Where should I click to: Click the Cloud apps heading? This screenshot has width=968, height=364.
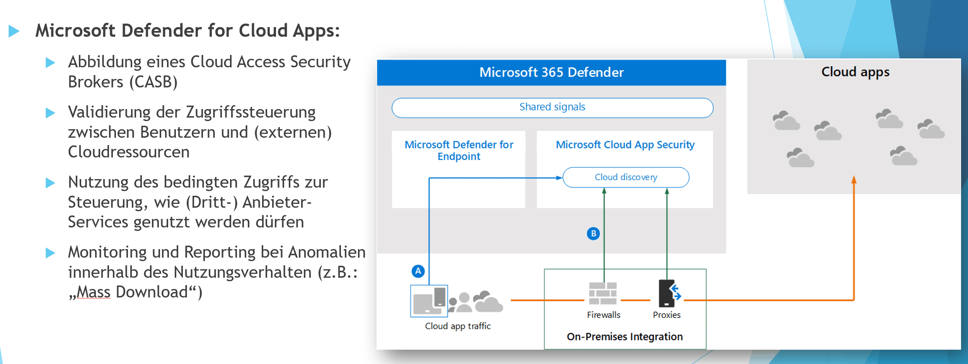click(855, 72)
